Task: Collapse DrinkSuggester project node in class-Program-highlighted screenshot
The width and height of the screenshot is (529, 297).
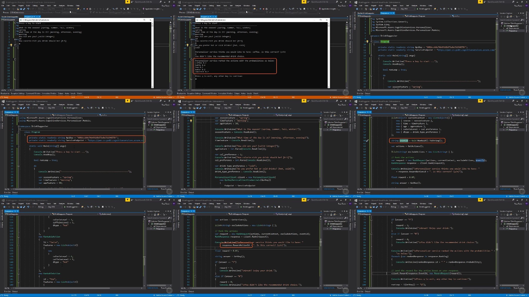Action: point(501,26)
